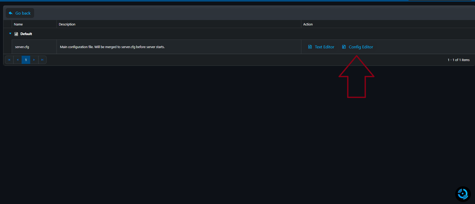475x204 pixels.
Task: Jump to the last page of results
Action: (x=42, y=60)
